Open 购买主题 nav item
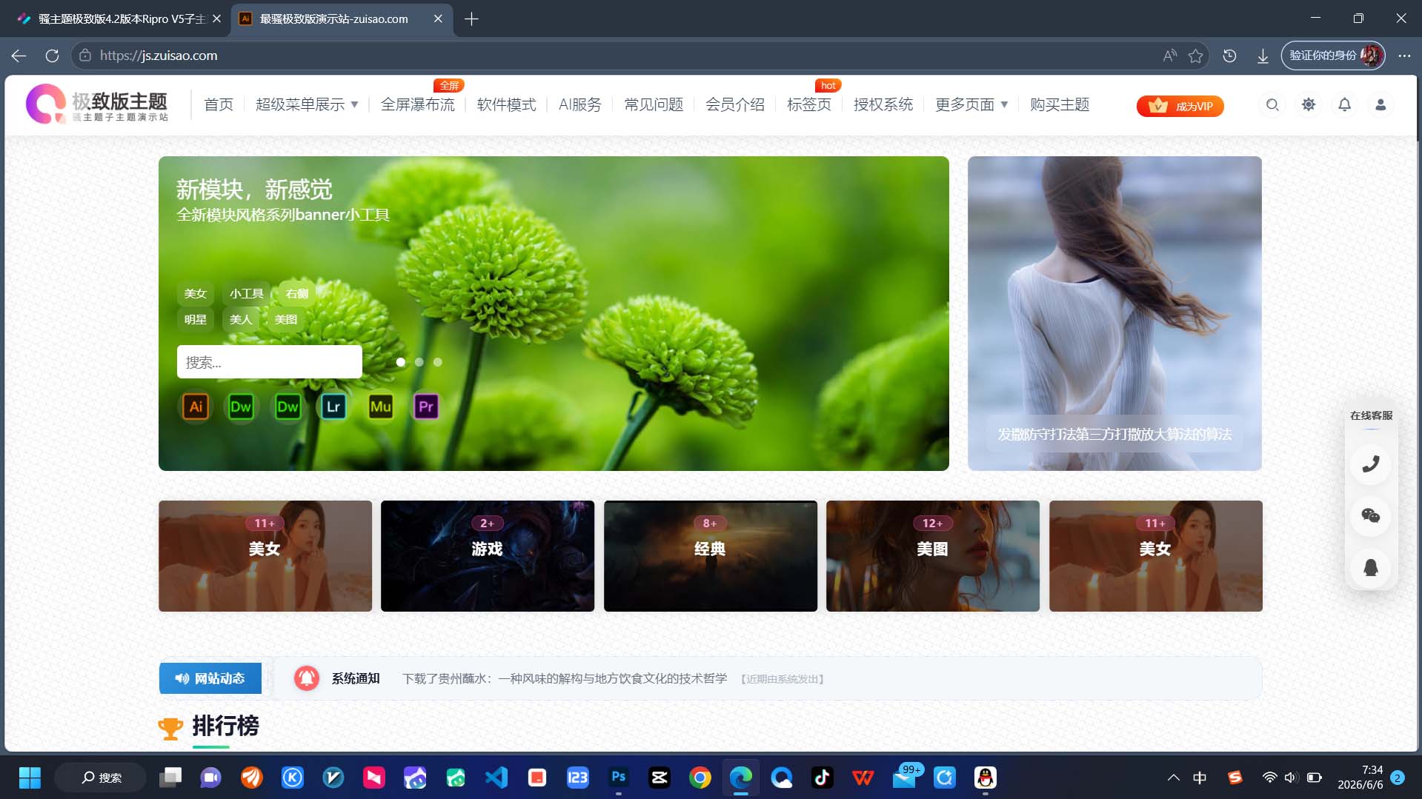 pyautogui.click(x=1060, y=104)
